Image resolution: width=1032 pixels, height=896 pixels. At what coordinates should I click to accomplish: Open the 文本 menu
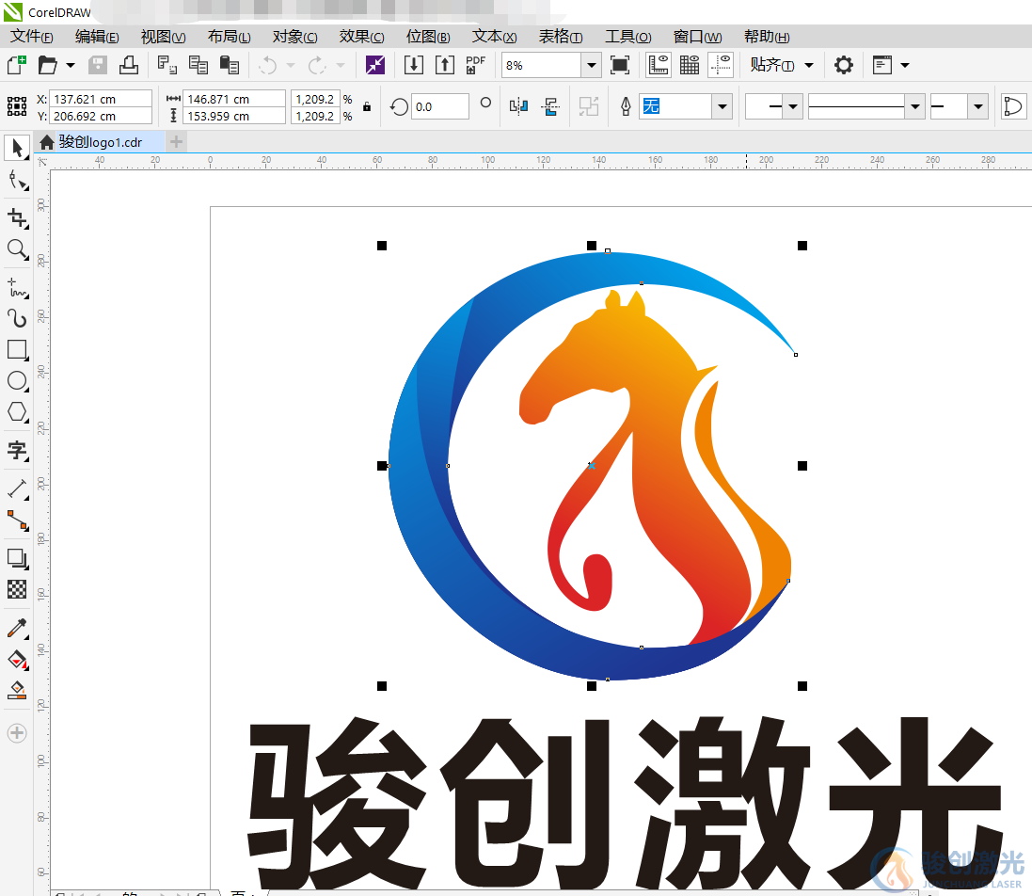[494, 37]
